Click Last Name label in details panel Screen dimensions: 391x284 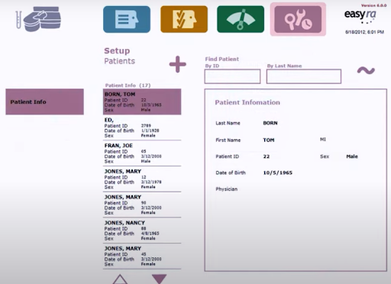click(228, 123)
